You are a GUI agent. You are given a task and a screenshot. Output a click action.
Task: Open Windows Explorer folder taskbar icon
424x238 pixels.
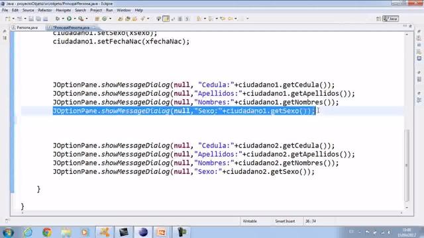click(x=66, y=232)
